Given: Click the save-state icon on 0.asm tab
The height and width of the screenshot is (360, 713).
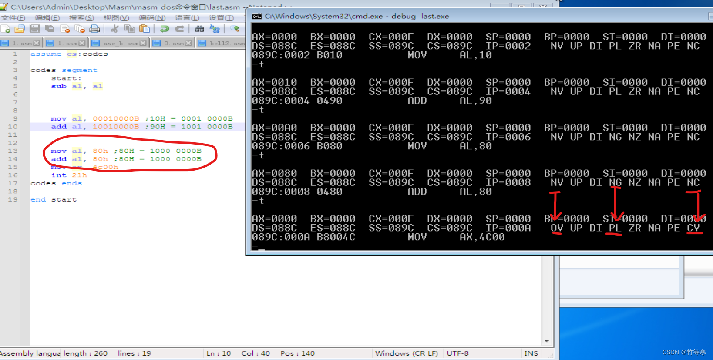Looking at the screenshot, I should [157, 43].
